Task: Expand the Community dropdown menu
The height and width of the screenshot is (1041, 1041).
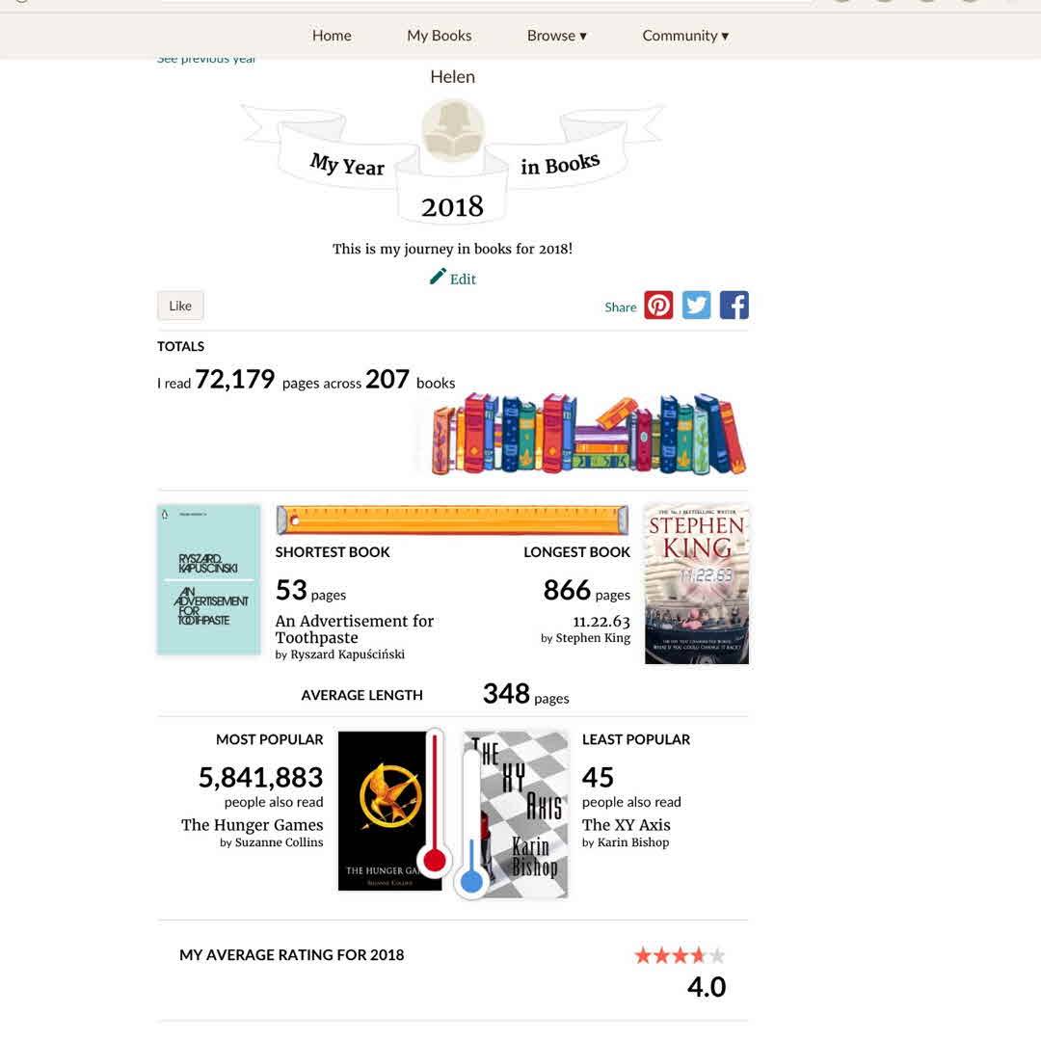Action: coord(685,36)
